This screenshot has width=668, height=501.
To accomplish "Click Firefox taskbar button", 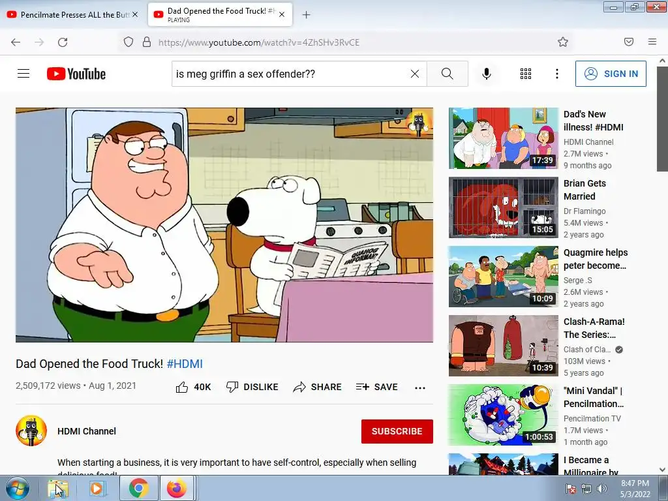I will point(177,488).
